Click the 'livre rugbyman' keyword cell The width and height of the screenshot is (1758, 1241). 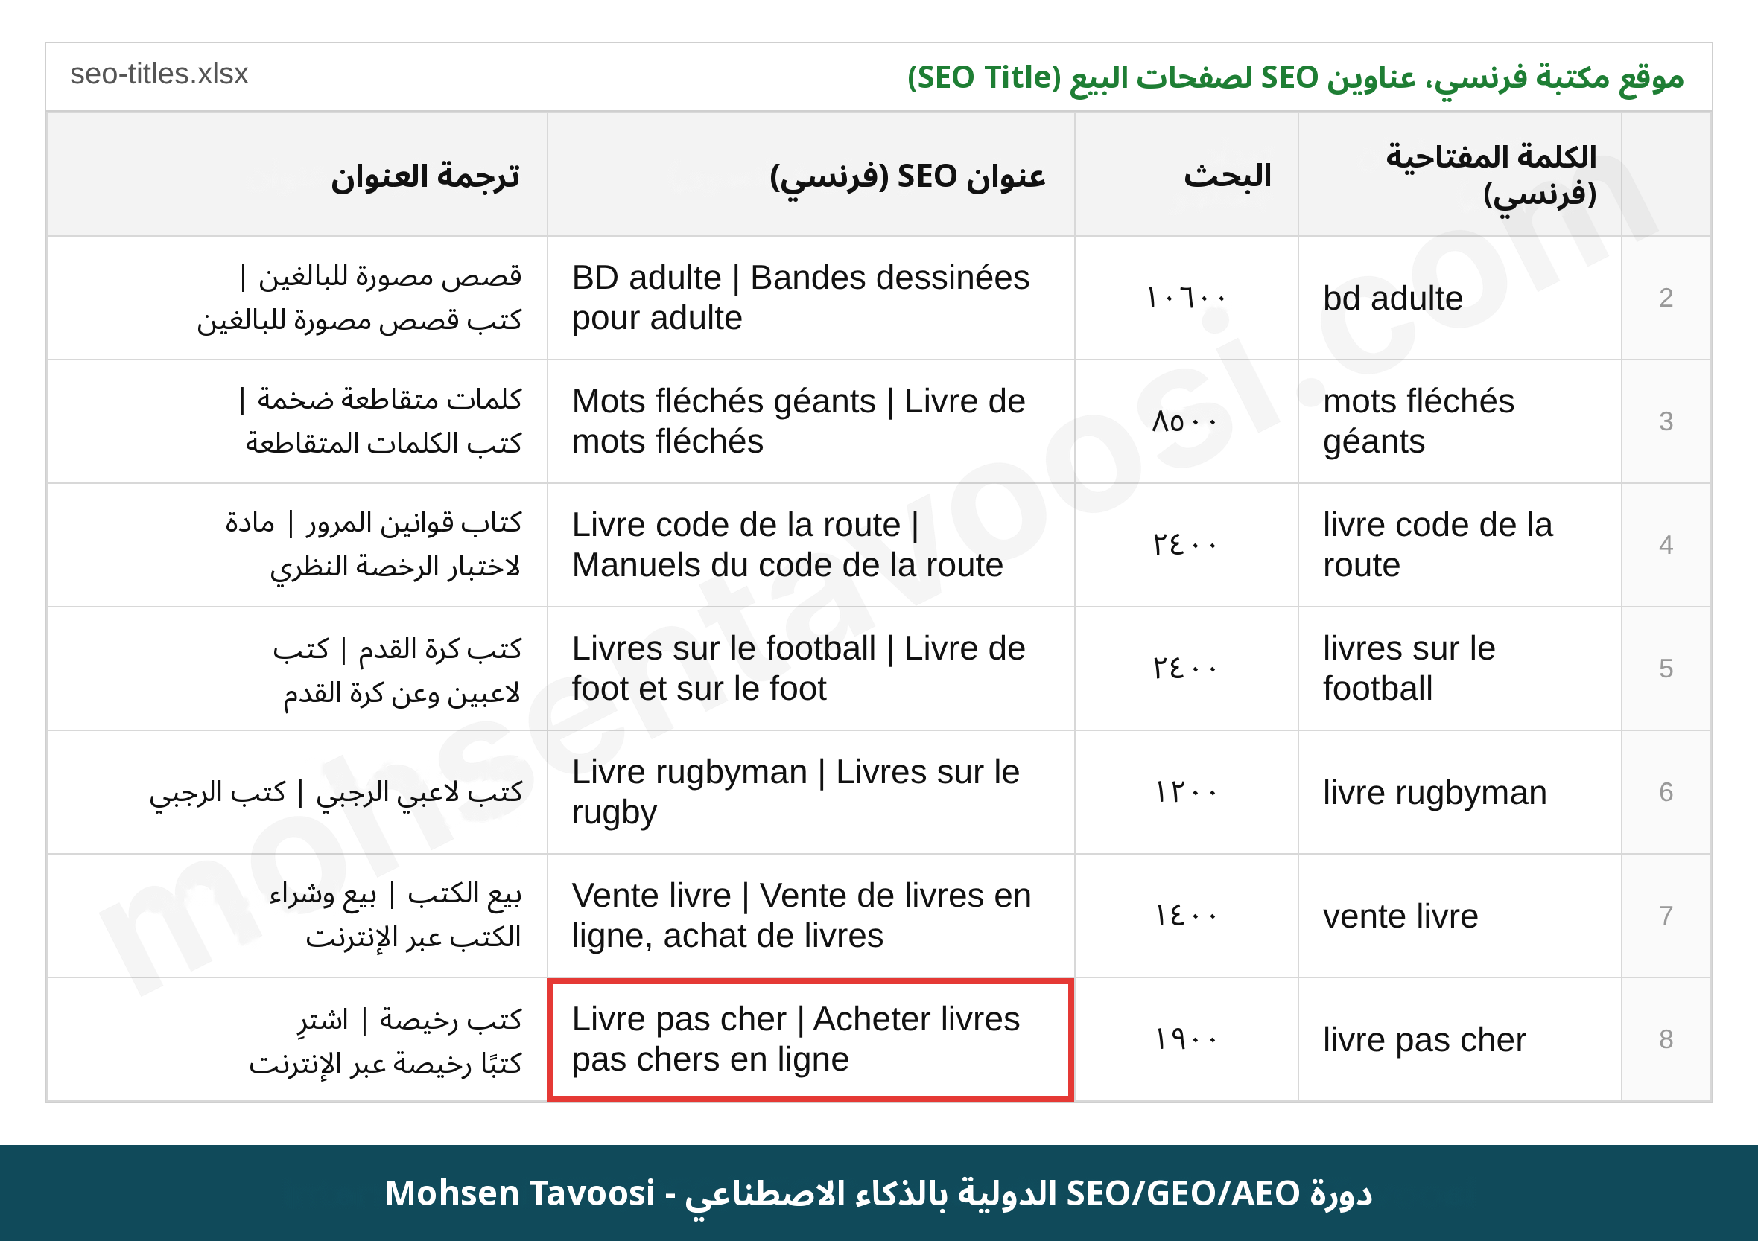[x=1459, y=792]
